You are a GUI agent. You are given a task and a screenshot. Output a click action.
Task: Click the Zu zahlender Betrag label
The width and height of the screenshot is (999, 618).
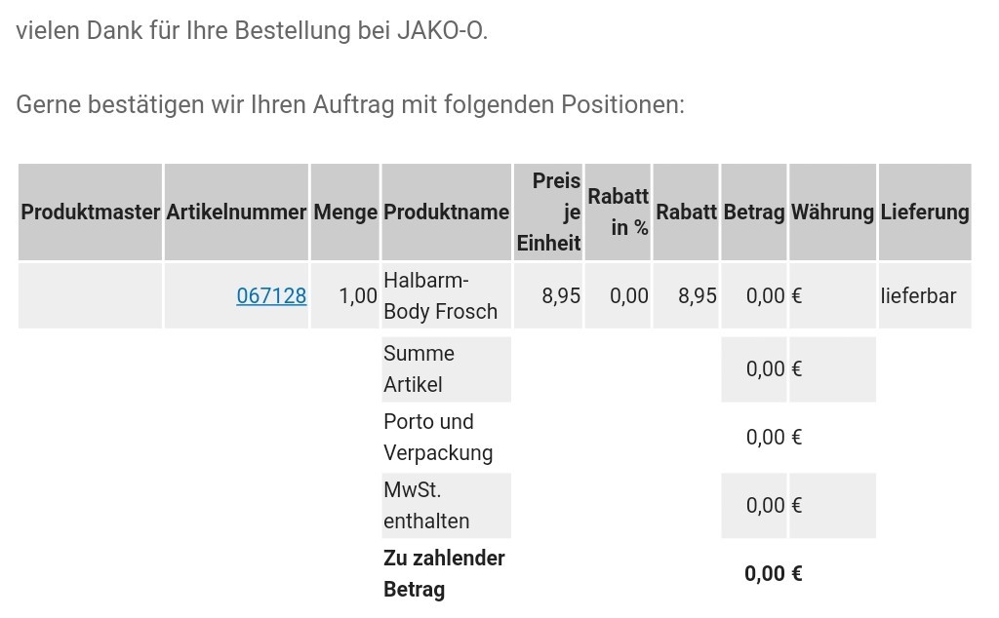(444, 573)
